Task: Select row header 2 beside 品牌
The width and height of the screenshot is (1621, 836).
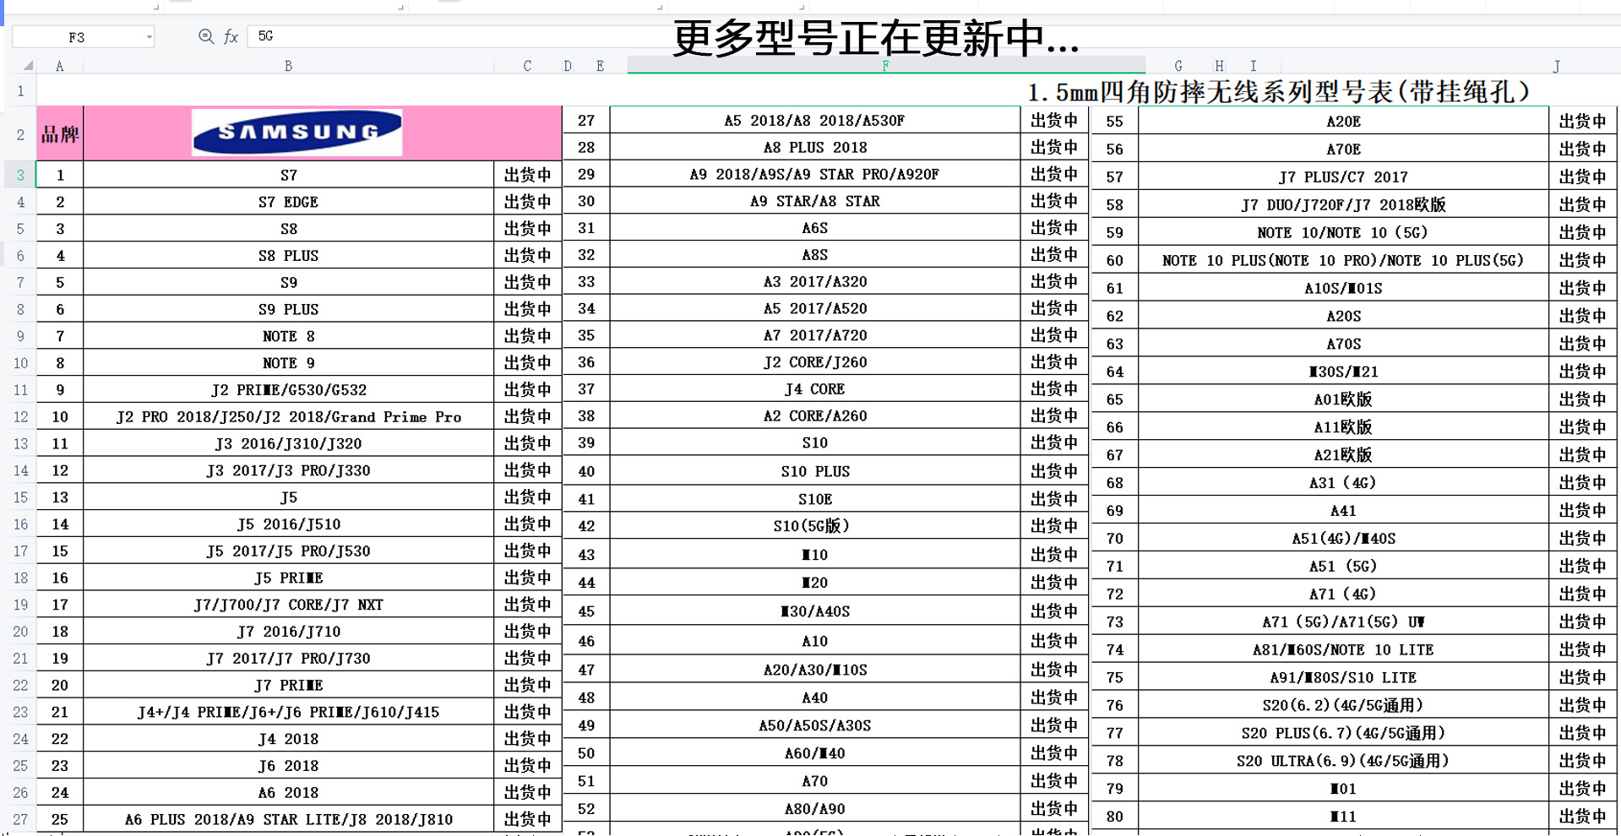Action: click(20, 133)
